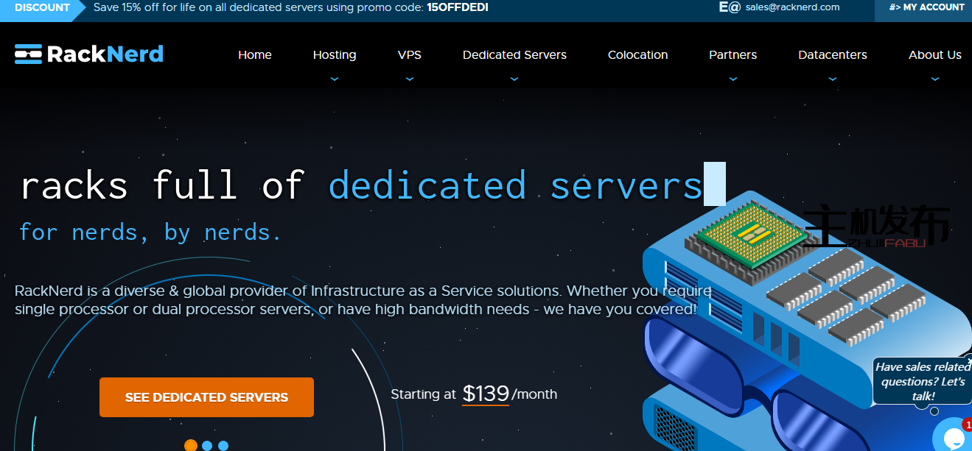Click the sales@racknerd.com email link

[x=792, y=7]
